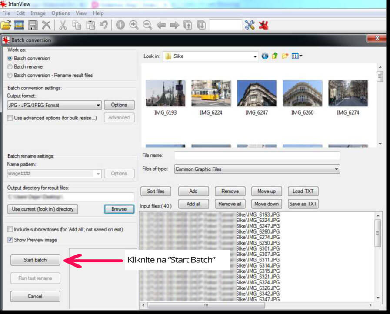The width and height of the screenshot is (390, 314).
Task: Click the Zoom in magnifier icon
Action: pos(134,25)
